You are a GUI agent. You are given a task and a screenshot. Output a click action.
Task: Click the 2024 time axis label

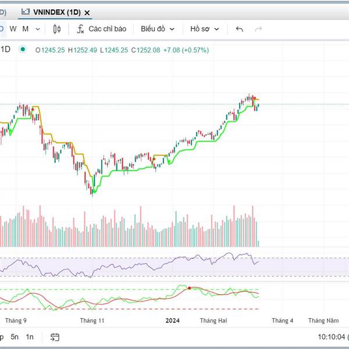coord(173,320)
